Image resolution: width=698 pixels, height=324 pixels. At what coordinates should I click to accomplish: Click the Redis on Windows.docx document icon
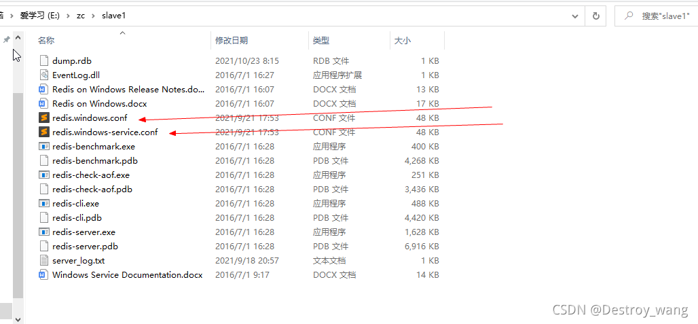pyautogui.click(x=43, y=104)
